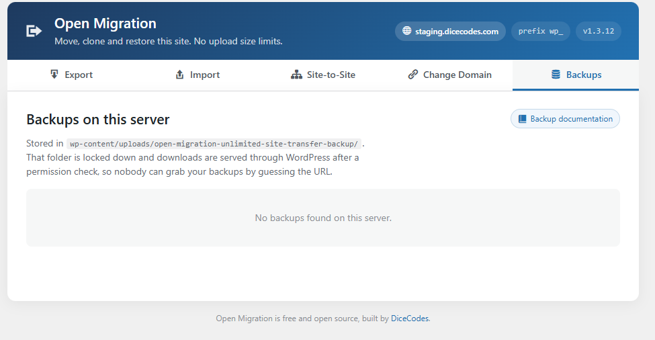Click the Open Migration title text

(x=105, y=24)
